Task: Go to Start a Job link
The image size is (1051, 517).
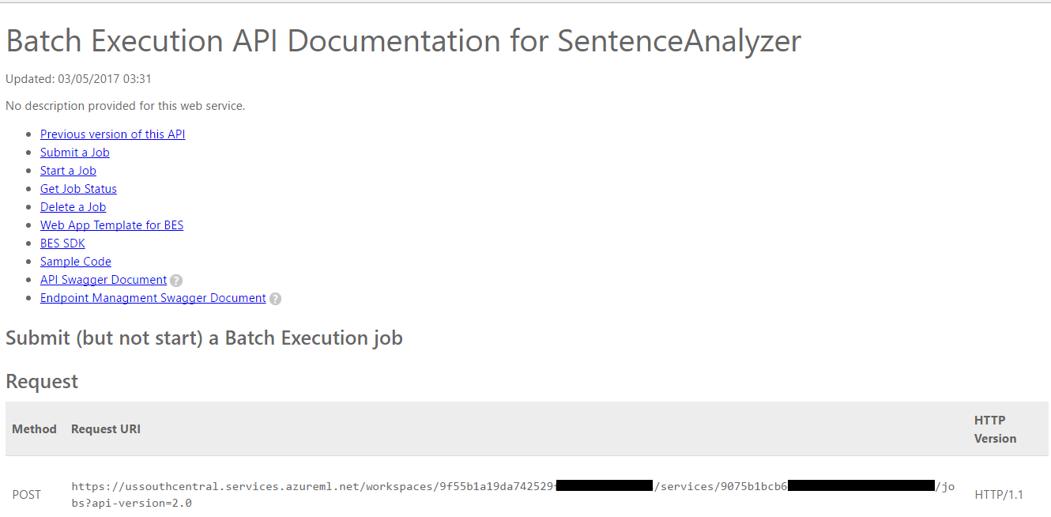Action: click(68, 171)
